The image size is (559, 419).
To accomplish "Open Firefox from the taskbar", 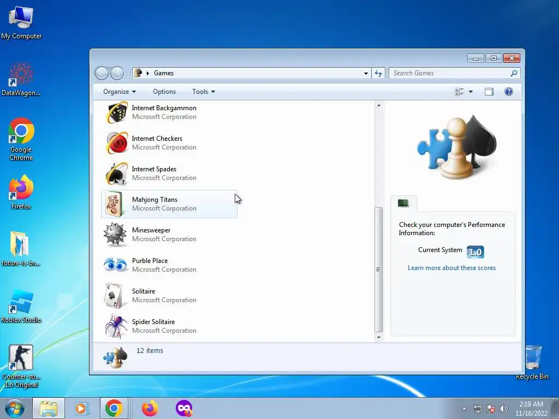I will (150, 408).
